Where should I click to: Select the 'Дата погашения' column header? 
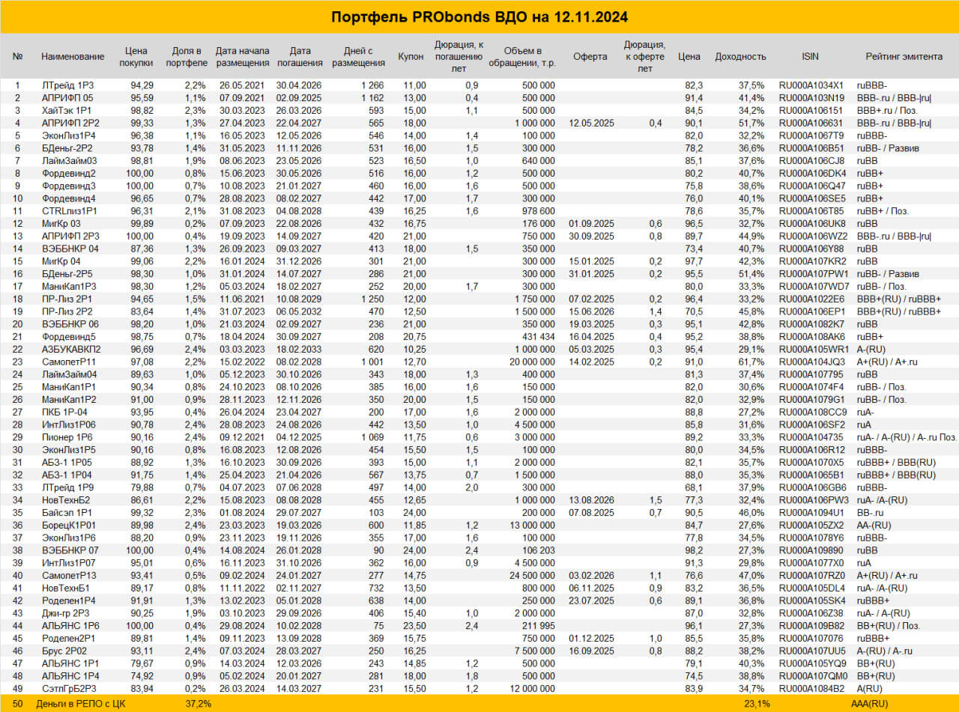[299, 57]
